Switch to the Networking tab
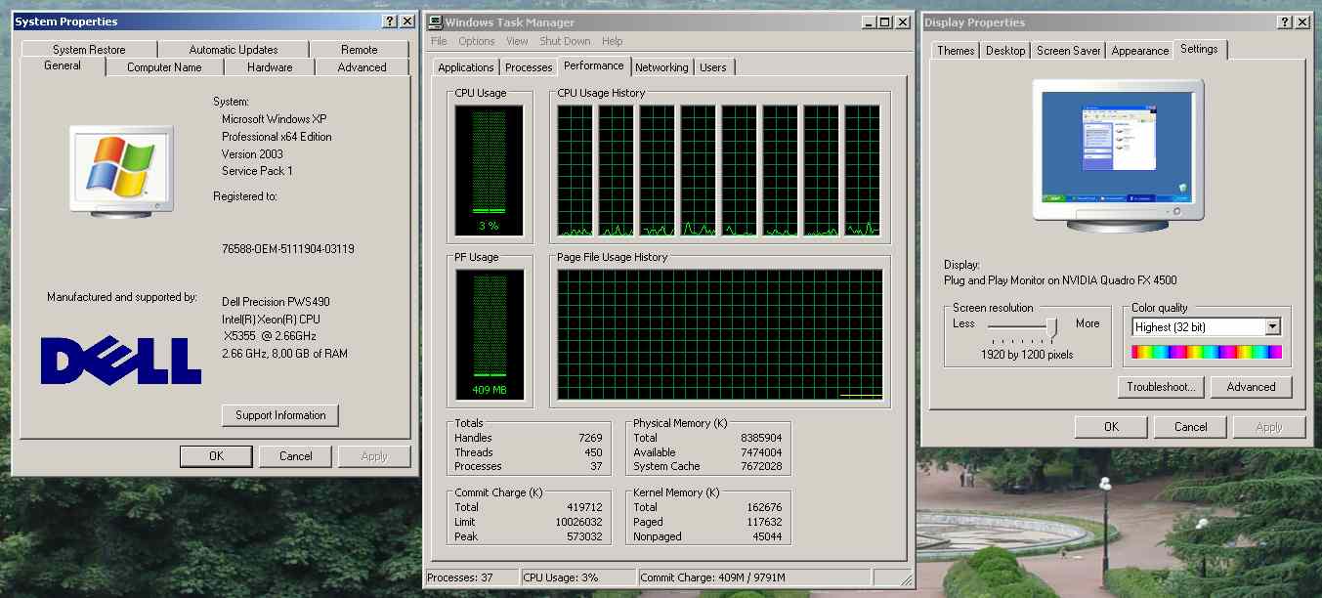Viewport: 1322px width, 598px height. coord(661,67)
